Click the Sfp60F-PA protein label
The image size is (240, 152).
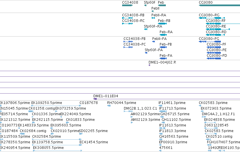154,50
